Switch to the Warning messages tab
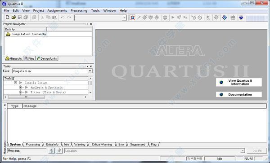 [80, 145]
